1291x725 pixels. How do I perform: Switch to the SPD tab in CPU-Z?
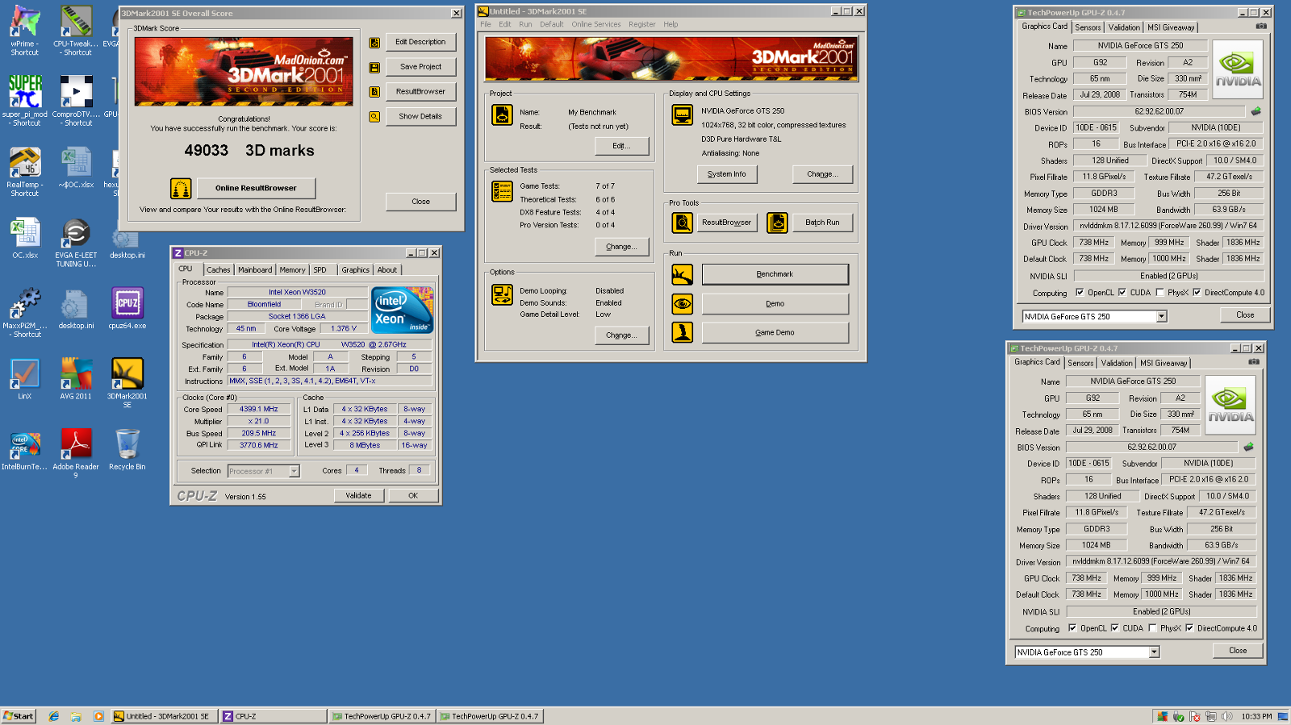(320, 270)
